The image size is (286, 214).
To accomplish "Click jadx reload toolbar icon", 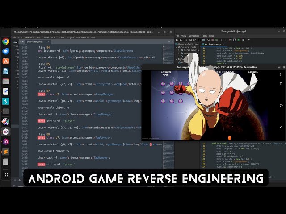I will [x=186, y=40].
